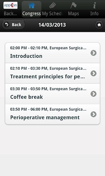This screenshot has height=176, width=105.
Task: Open Perioperative management chevron arrow
Action: 94,114
